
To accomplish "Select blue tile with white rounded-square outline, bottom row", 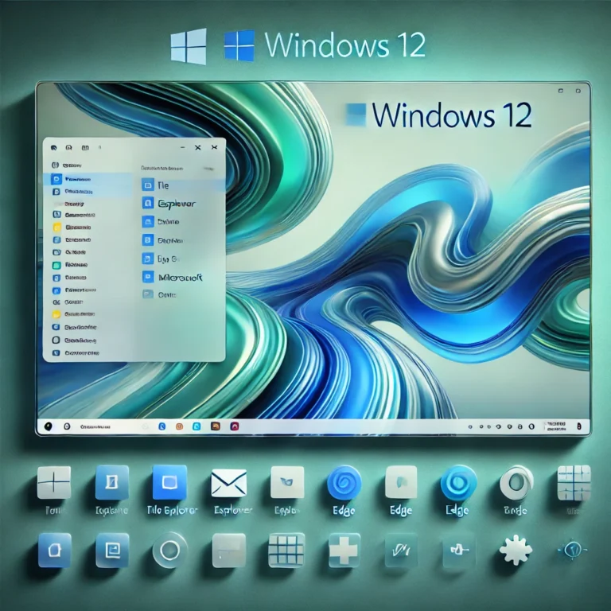I will tap(55, 551).
